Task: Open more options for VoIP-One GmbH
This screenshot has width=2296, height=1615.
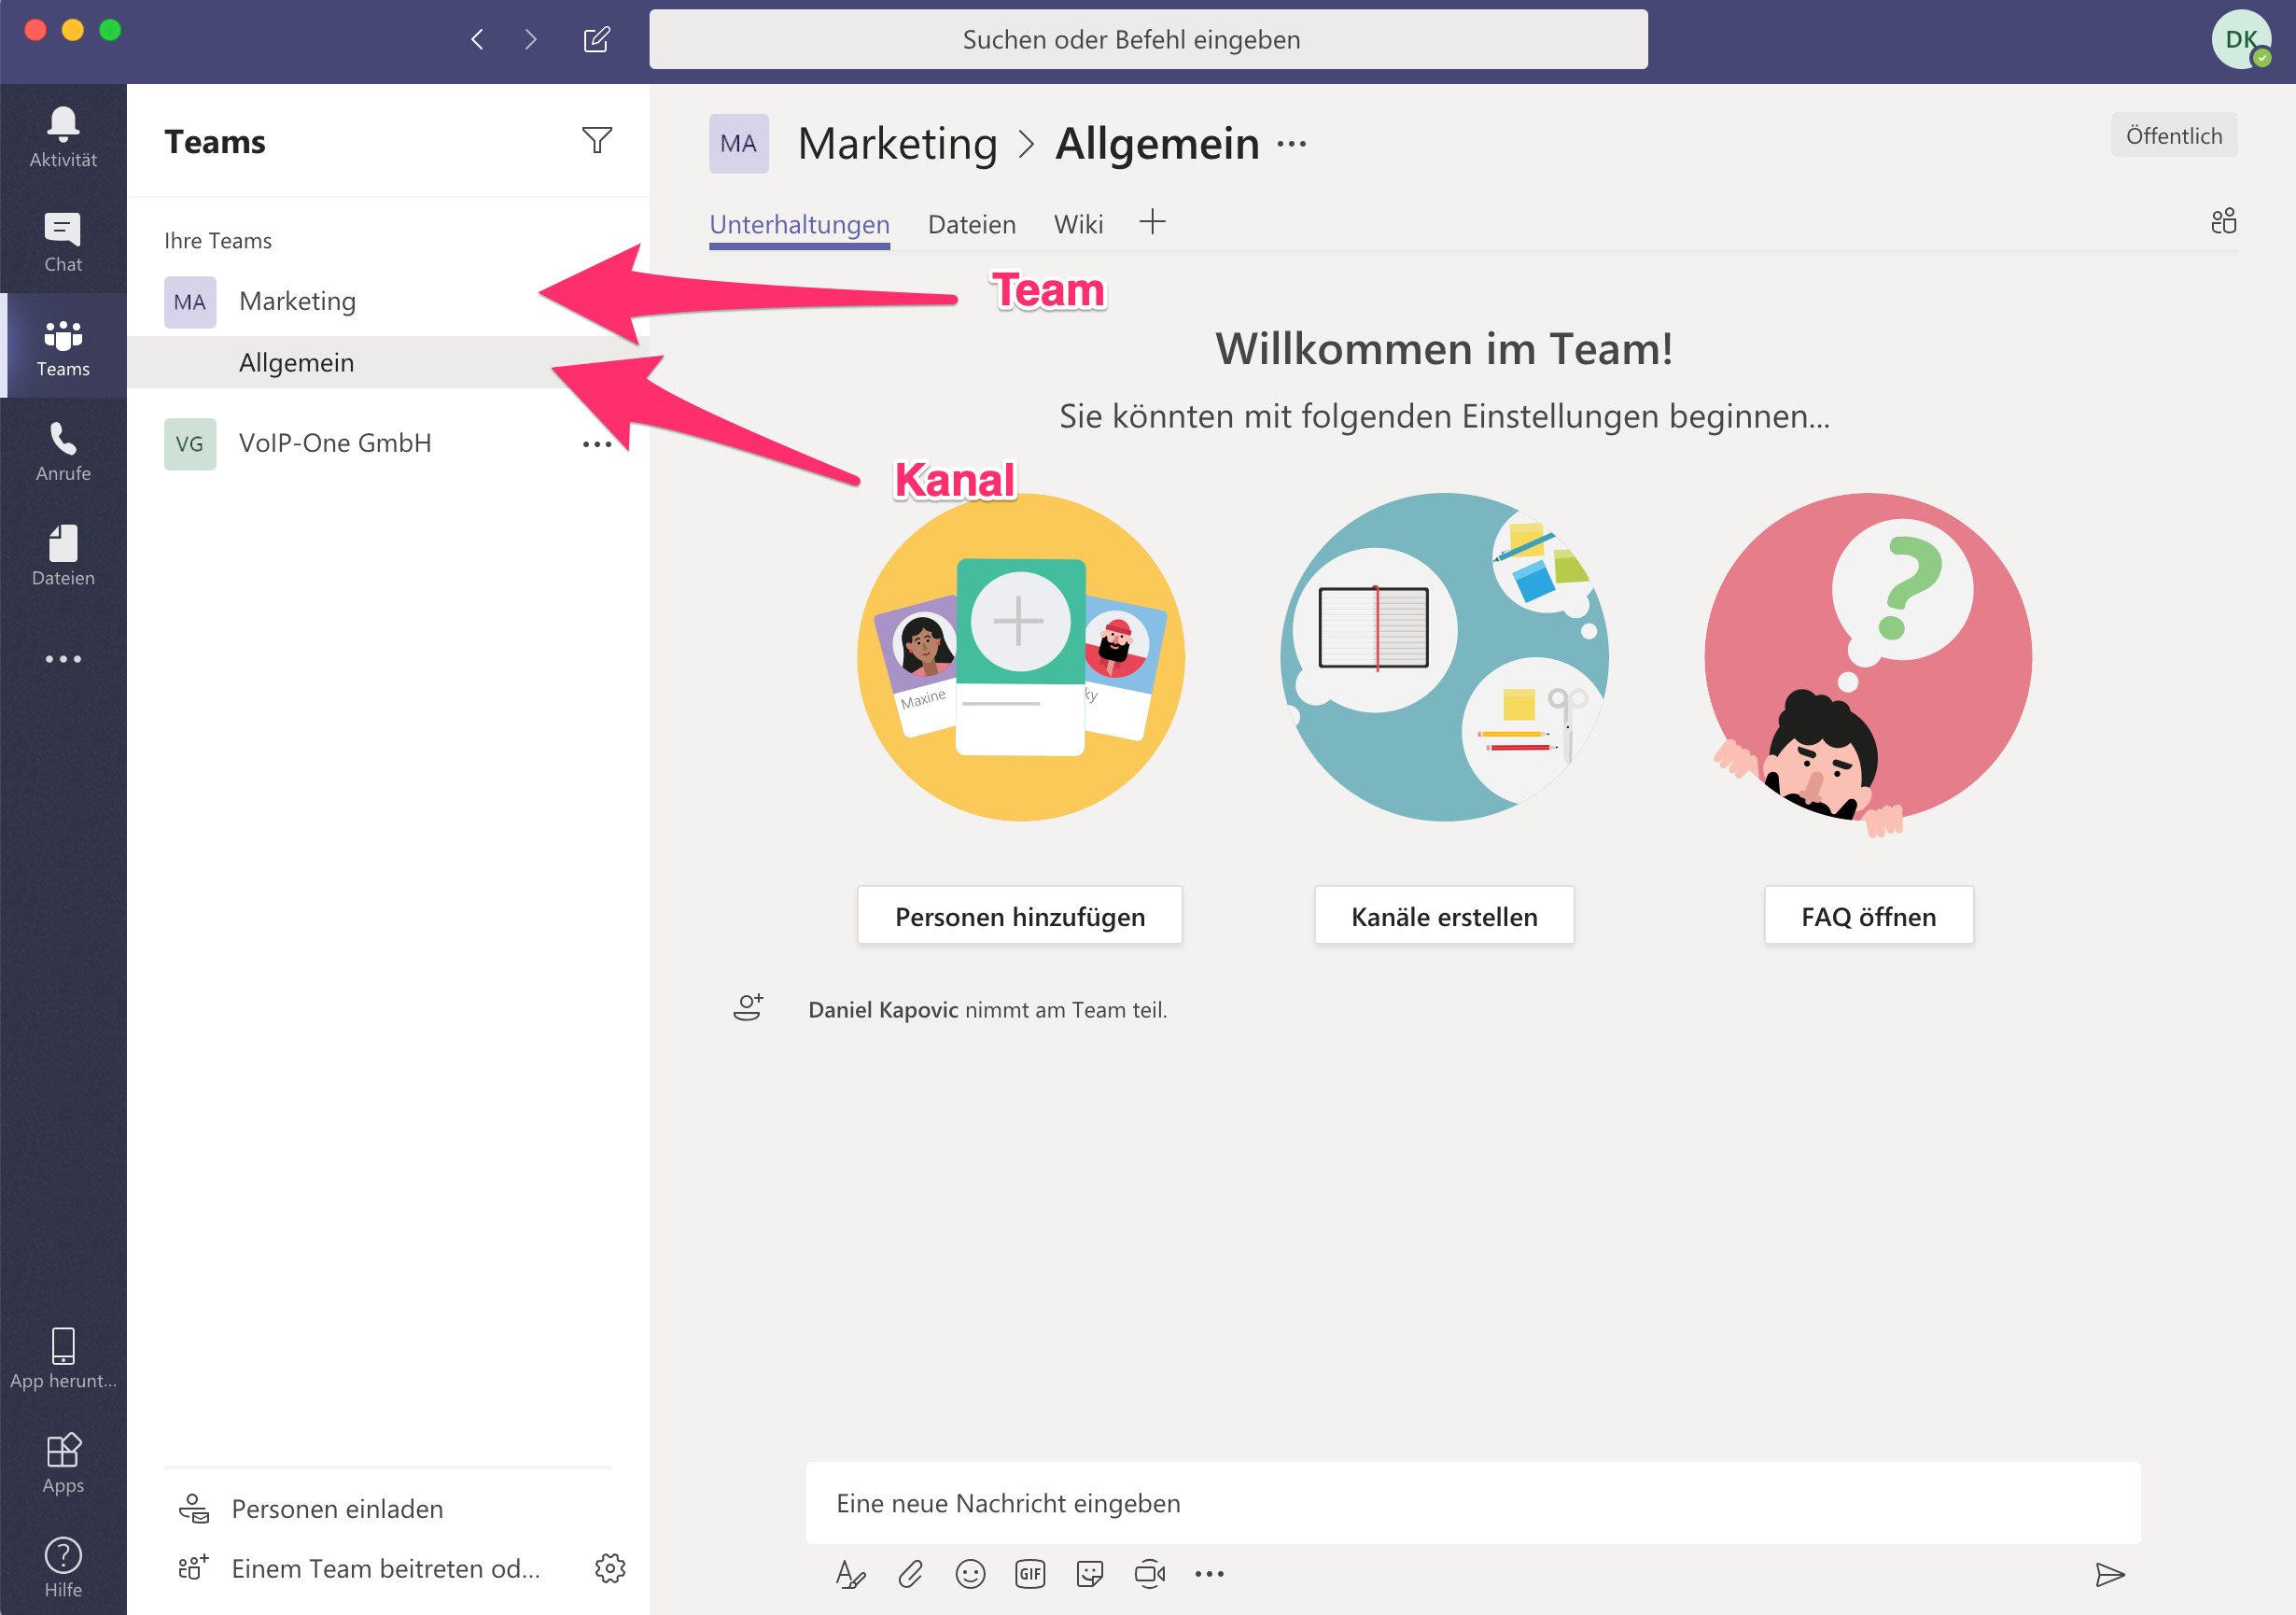Action: pos(597,444)
